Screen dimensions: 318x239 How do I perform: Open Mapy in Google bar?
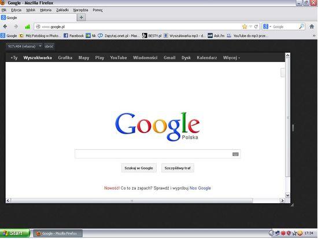pos(84,58)
